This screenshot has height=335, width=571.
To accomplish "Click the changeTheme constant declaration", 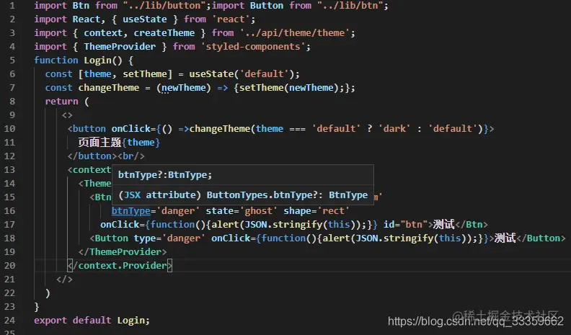I will point(109,88).
